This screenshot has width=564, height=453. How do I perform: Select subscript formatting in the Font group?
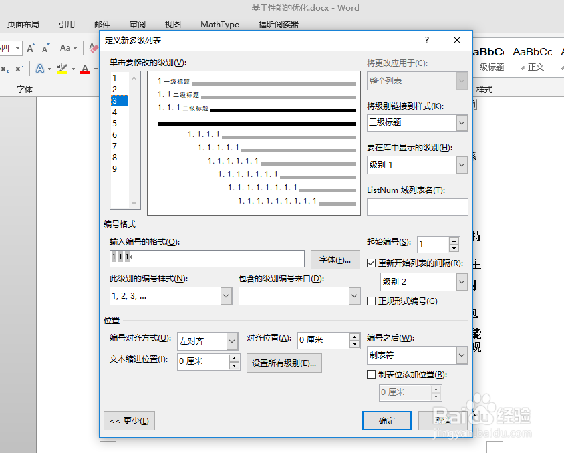point(6,68)
